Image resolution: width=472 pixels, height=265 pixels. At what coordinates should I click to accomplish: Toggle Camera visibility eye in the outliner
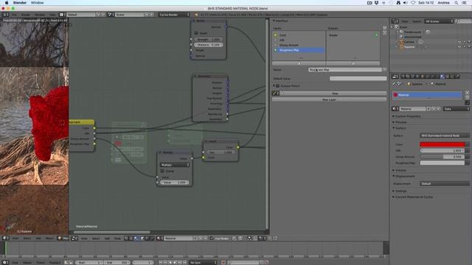[459, 42]
